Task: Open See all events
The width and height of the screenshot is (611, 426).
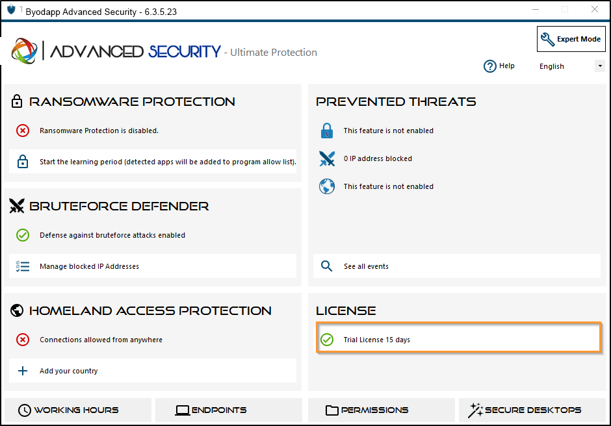Action: [457, 266]
